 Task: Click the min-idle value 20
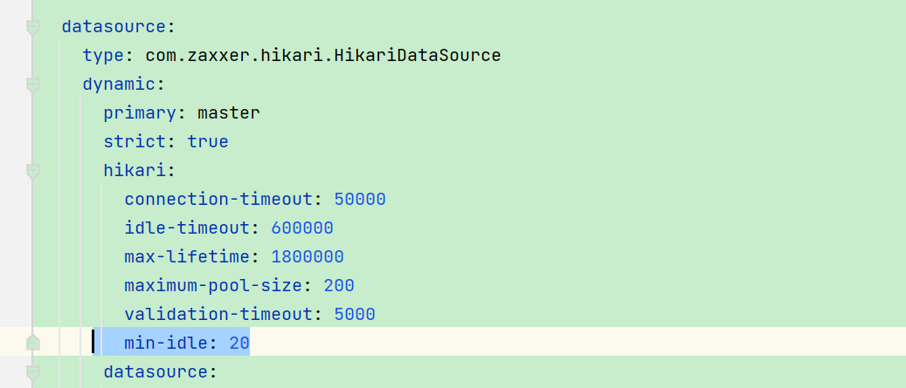coord(239,344)
